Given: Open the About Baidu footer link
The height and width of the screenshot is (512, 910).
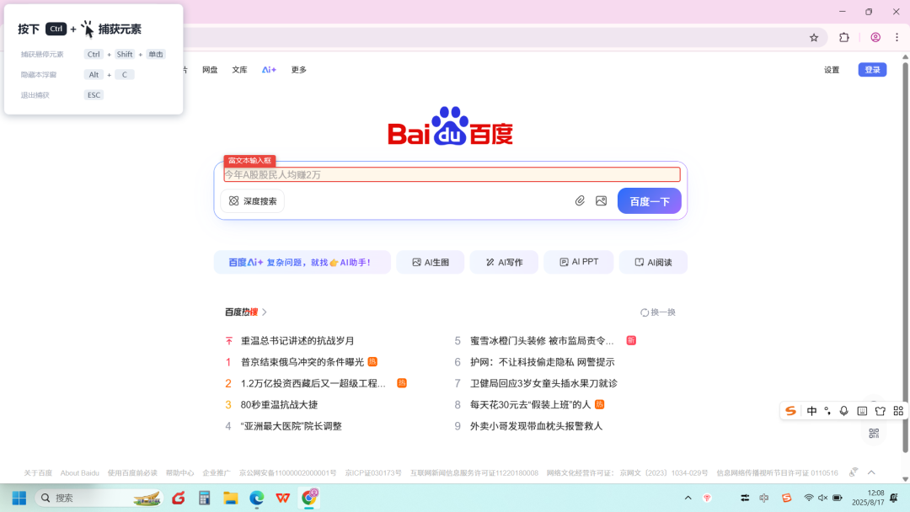Looking at the screenshot, I should 79,473.
